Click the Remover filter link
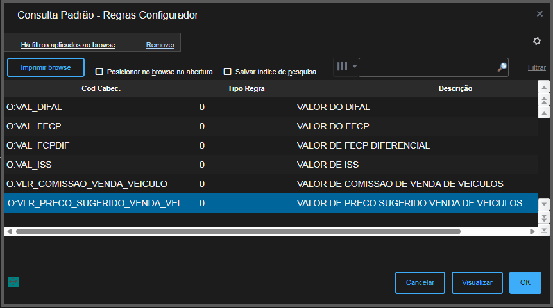553x308 pixels. pyautogui.click(x=160, y=45)
